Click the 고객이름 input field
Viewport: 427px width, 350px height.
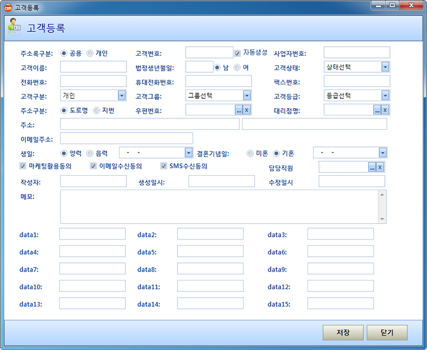[x=93, y=67]
